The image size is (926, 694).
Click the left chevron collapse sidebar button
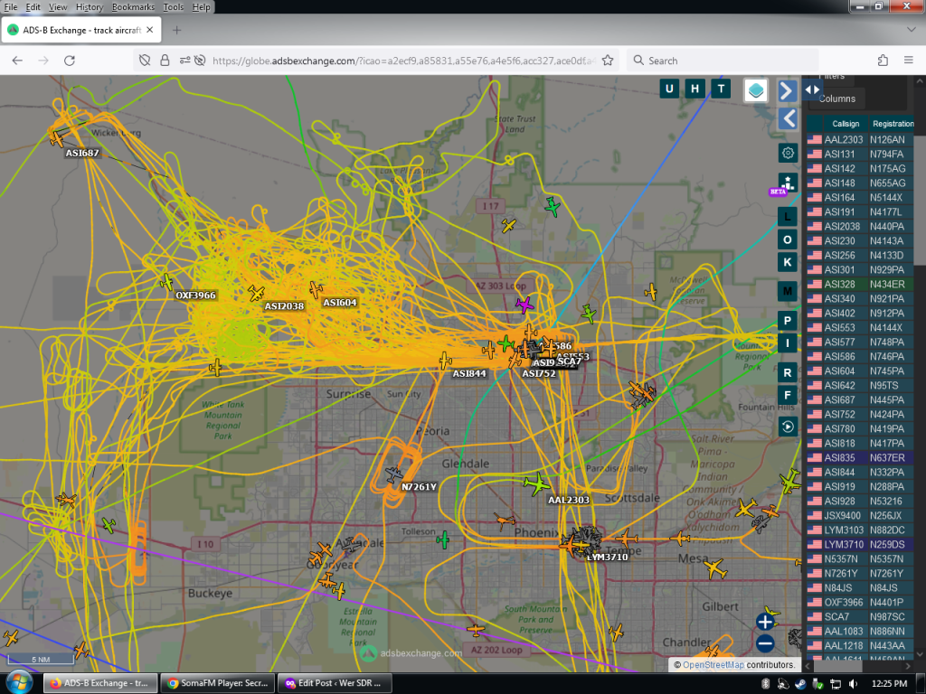[x=788, y=118]
